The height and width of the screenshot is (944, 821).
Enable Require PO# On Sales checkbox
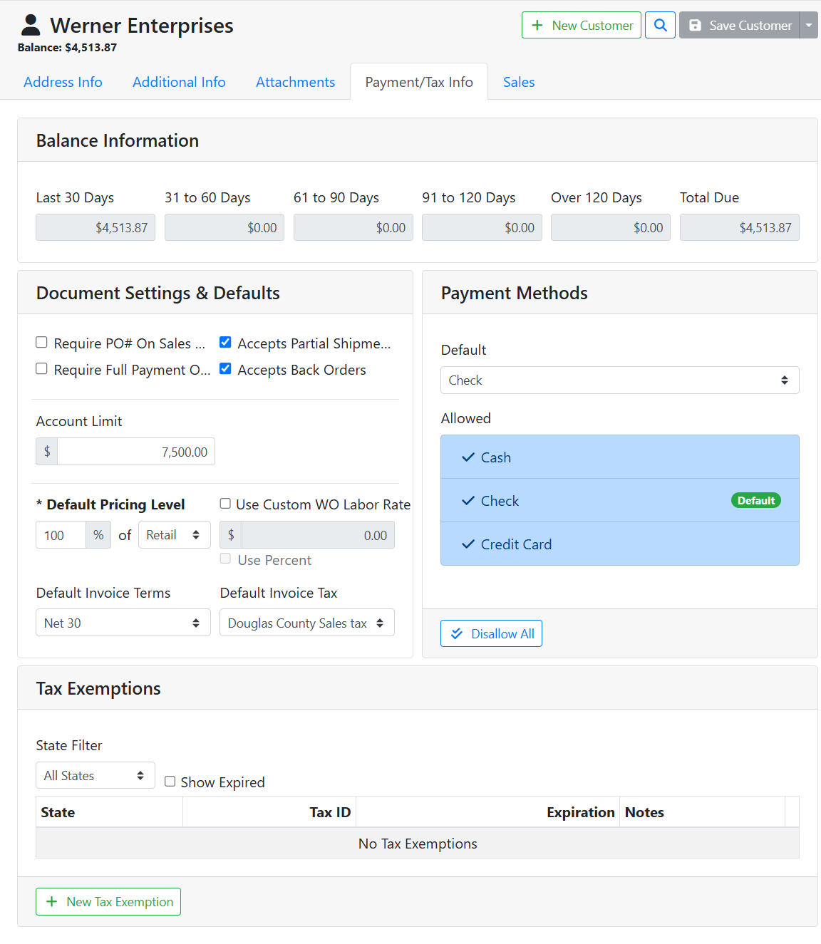[x=42, y=343]
